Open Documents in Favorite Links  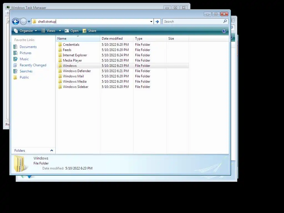pyautogui.click(x=28, y=47)
